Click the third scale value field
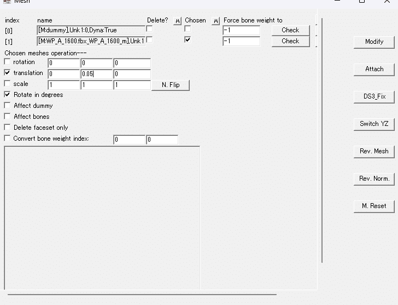 pos(132,85)
